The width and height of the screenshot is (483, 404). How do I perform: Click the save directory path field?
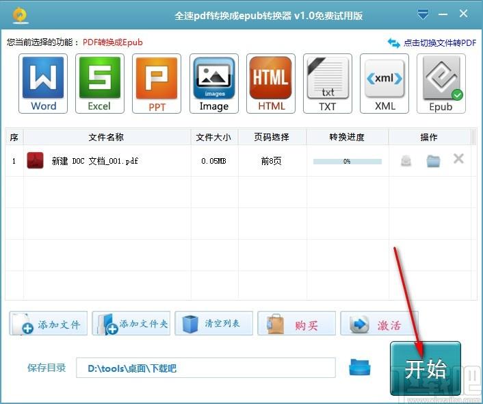(x=206, y=368)
